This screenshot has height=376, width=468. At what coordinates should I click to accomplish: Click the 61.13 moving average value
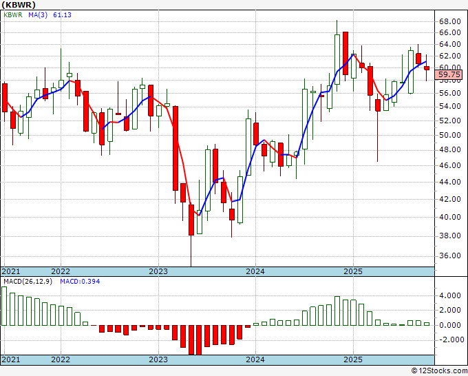tap(63, 15)
